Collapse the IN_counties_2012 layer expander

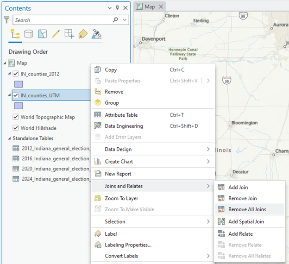coord(10,74)
